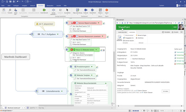Click Element bearbeiten in SharePoint ribbon
This screenshot has height=112, width=186.
pyautogui.click(x=119, y=38)
